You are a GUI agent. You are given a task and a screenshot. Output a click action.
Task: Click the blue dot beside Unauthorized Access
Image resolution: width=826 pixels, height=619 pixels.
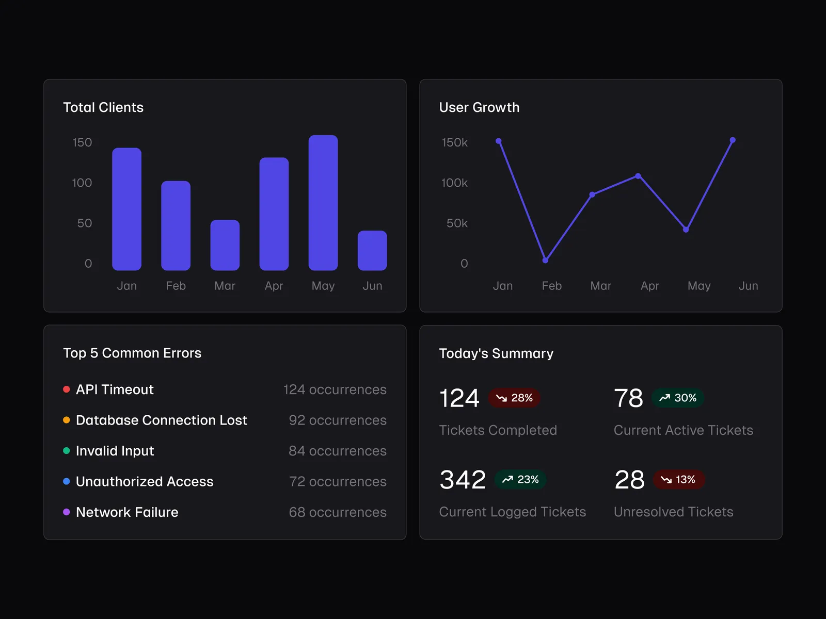tap(67, 481)
